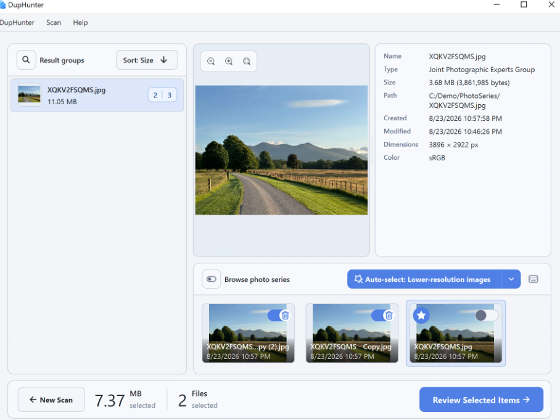Click the large landscape preview image
Viewport: 560px width, 420px height.
281,150
